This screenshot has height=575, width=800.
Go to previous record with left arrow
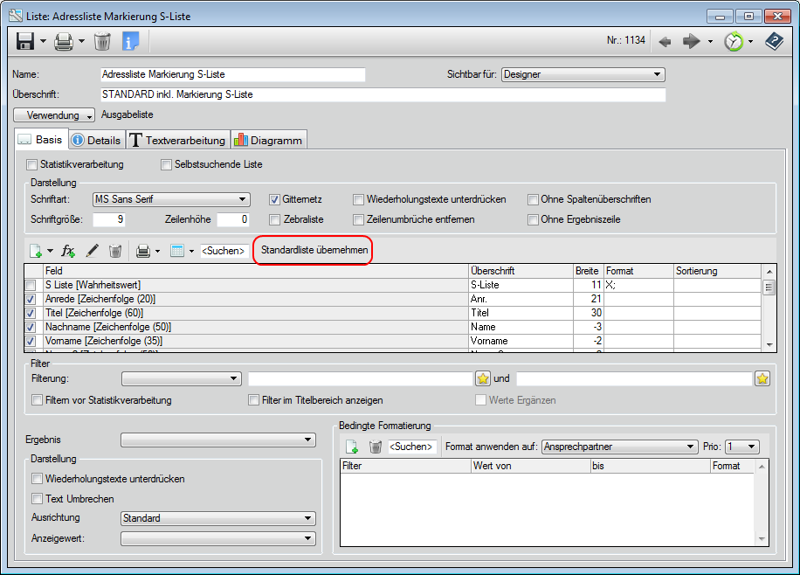point(666,41)
